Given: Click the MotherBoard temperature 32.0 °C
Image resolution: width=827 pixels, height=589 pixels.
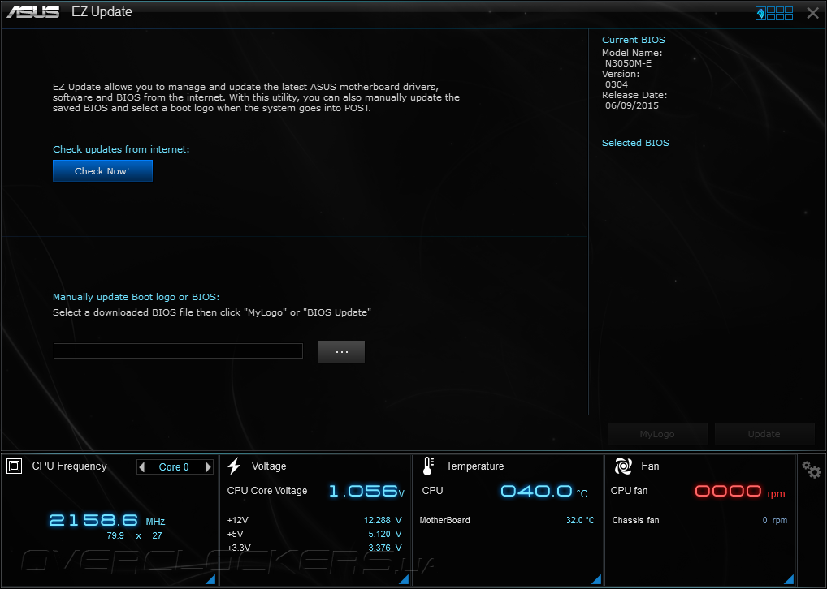Looking at the screenshot, I should [x=580, y=520].
